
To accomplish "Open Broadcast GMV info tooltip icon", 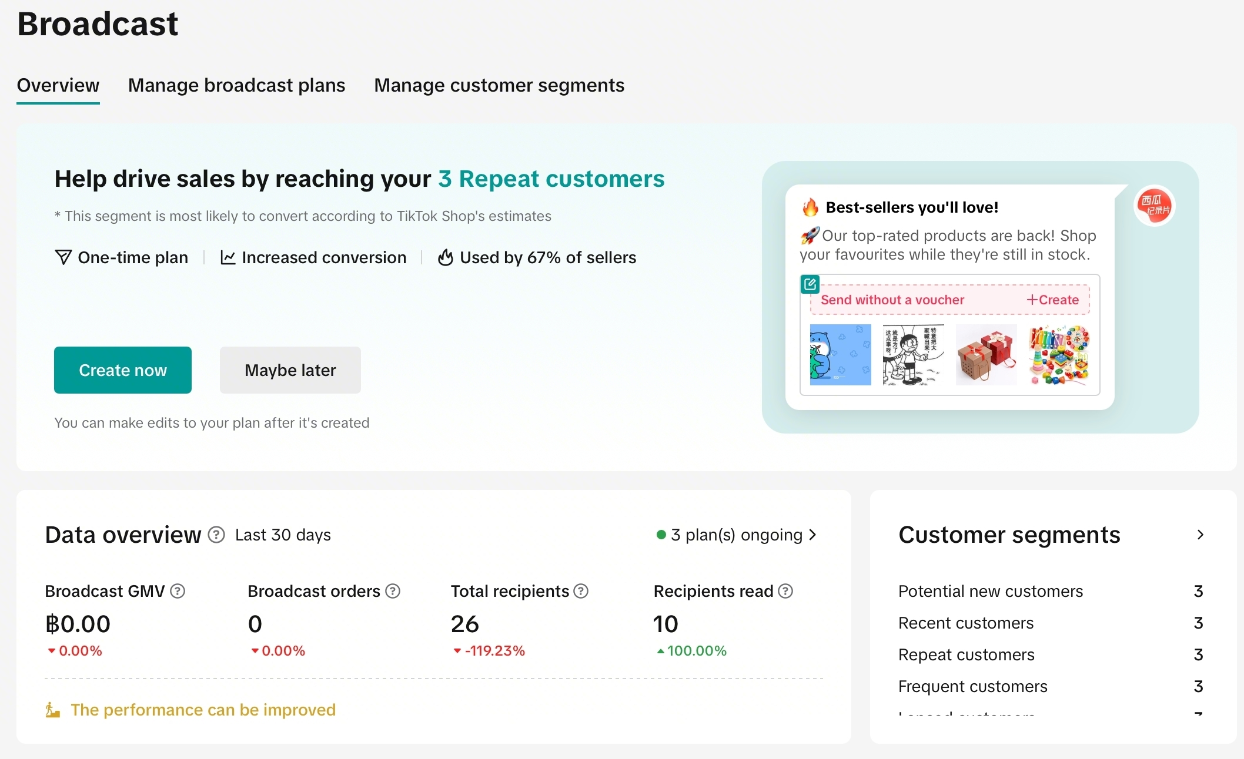I will click(178, 592).
